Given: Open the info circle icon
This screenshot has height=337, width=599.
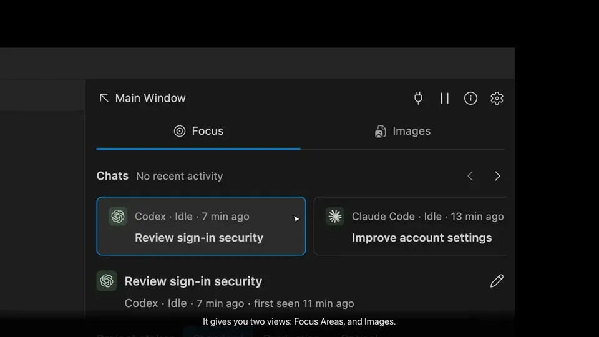Looking at the screenshot, I should pyautogui.click(x=470, y=98).
